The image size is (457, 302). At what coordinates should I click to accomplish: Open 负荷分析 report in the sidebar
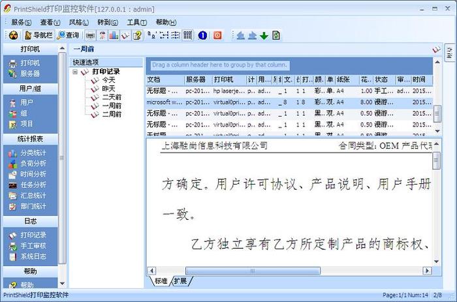click(27, 163)
